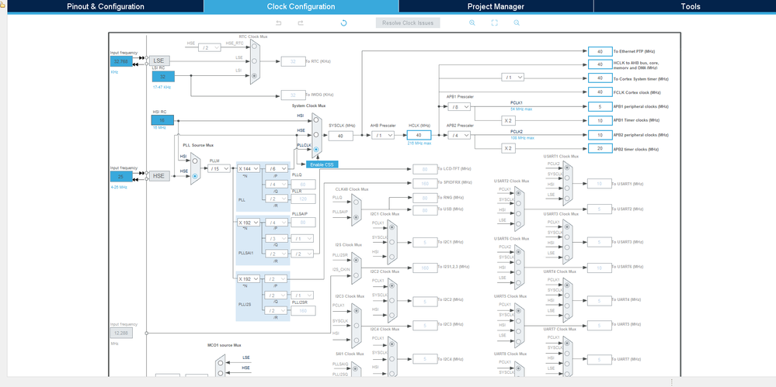Open APB2 Prescaler /4 dropdown

pyautogui.click(x=459, y=136)
